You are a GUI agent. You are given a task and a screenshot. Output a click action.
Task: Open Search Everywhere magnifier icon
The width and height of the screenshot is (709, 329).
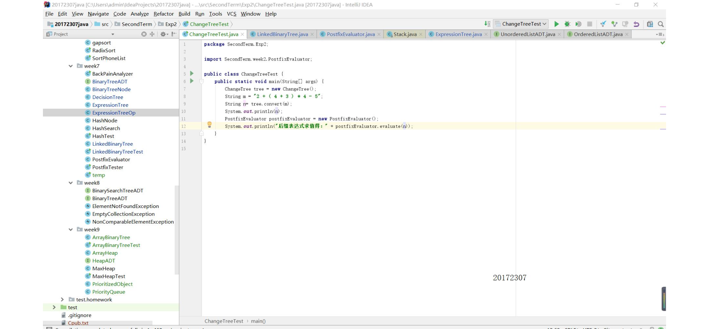(x=661, y=24)
